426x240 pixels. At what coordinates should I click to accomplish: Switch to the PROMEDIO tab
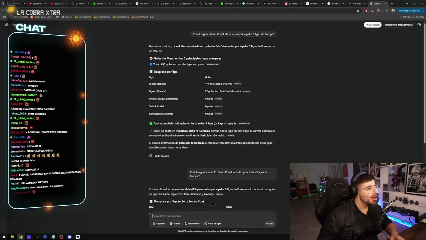250,4
